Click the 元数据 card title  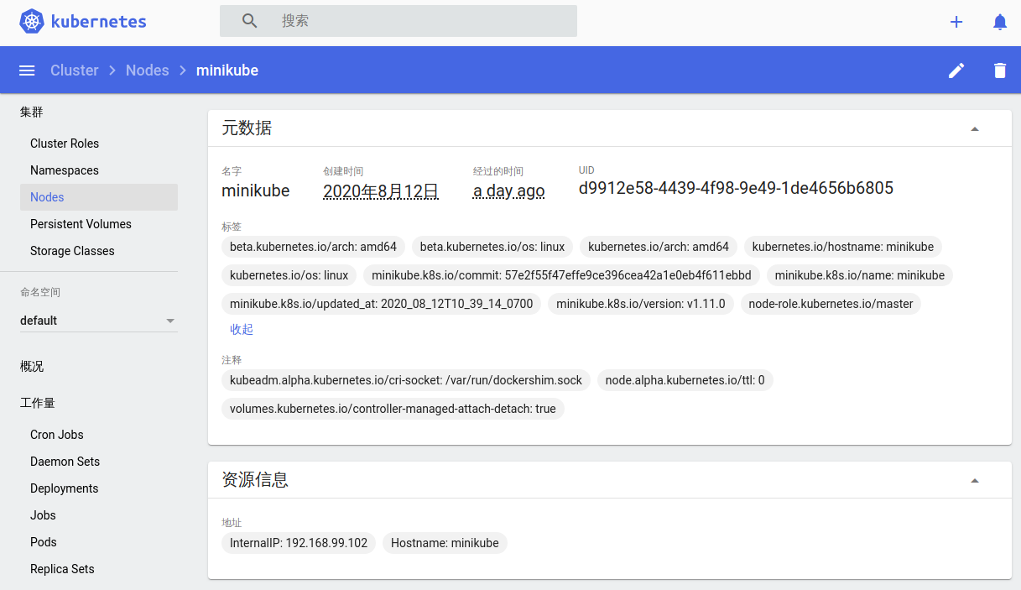(x=247, y=128)
